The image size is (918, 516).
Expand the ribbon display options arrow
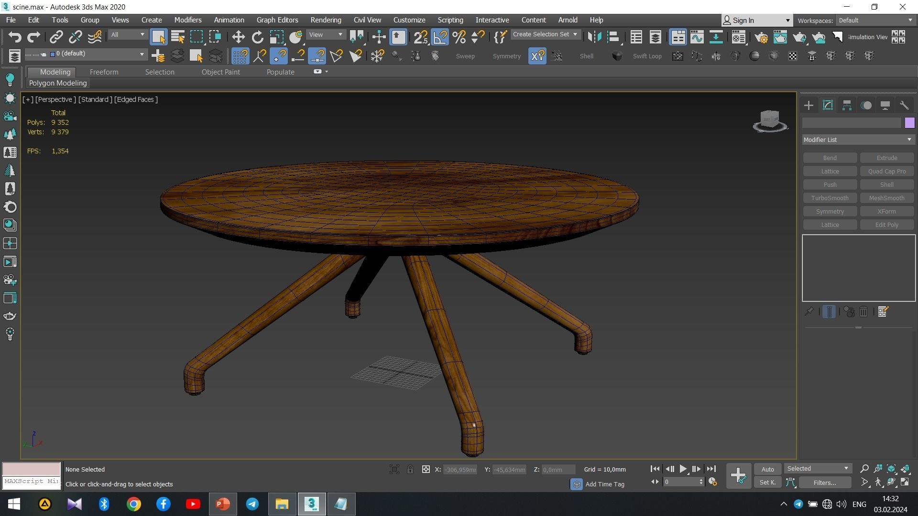[x=327, y=72]
